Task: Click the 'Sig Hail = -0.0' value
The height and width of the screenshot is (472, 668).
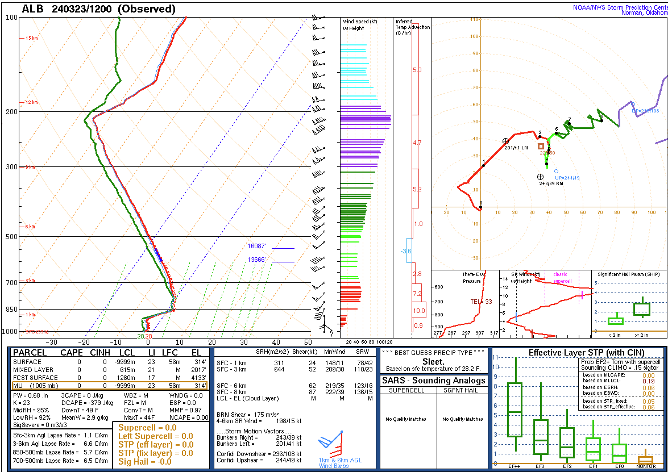Action: tap(145, 462)
